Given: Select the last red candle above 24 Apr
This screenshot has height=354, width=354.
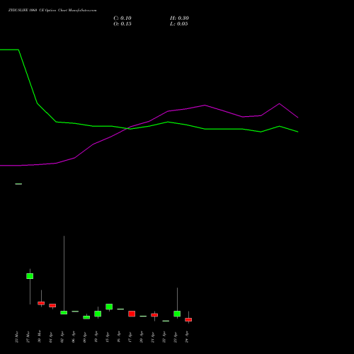Looking at the screenshot, I should point(188,319).
